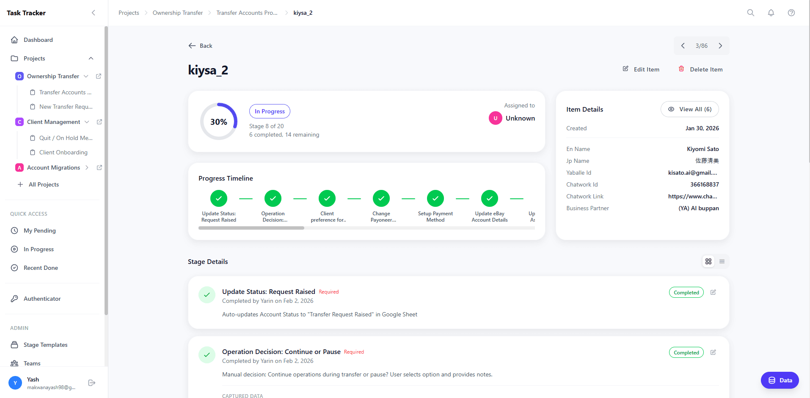Click the Delete Item button
Image resolution: width=810 pixels, height=398 pixels.
(700, 69)
